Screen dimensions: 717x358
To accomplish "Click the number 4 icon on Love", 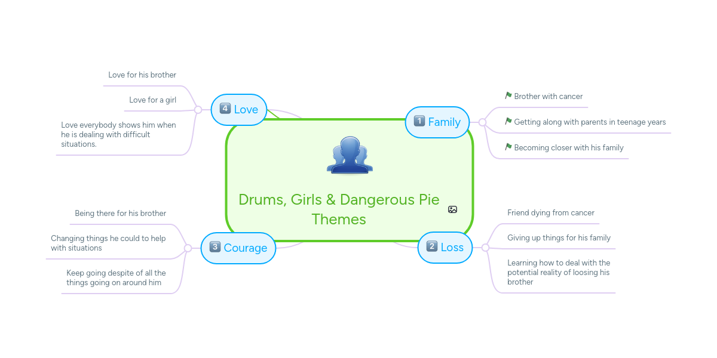I will [x=225, y=109].
